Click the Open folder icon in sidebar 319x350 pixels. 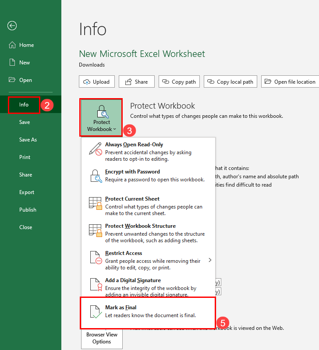(x=12, y=80)
